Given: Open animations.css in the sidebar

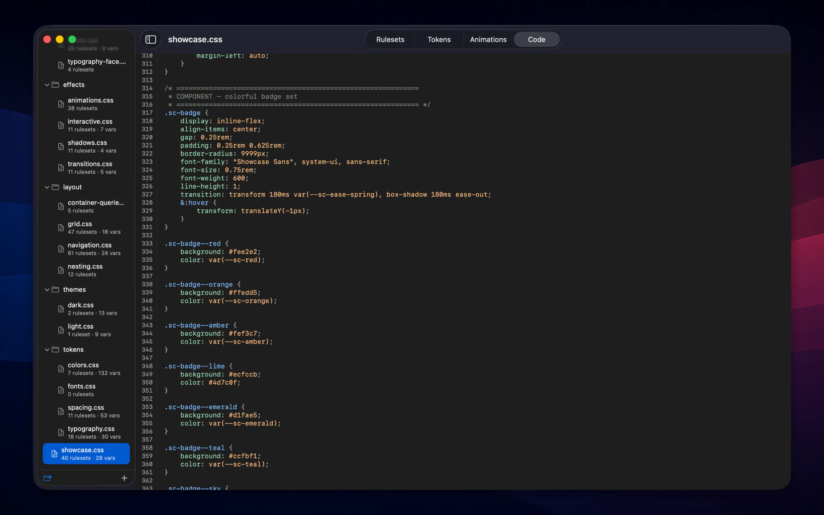Looking at the screenshot, I should click(86, 104).
